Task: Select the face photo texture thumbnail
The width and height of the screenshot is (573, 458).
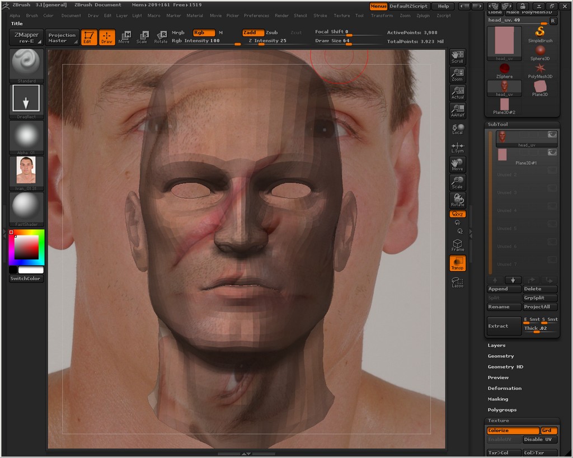Action: [x=26, y=170]
